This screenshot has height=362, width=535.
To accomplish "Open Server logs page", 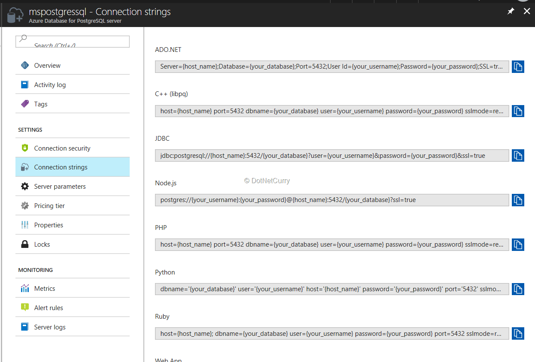I will [x=72, y=327].
